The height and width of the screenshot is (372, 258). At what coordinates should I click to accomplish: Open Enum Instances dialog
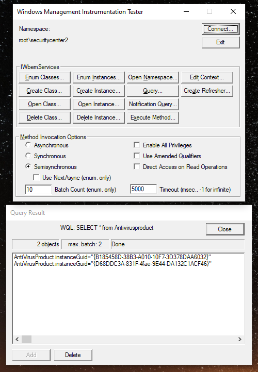click(x=99, y=78)
